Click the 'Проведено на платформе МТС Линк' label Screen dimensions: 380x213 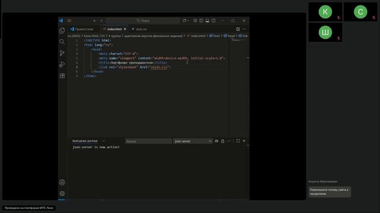tap(29, 208)
